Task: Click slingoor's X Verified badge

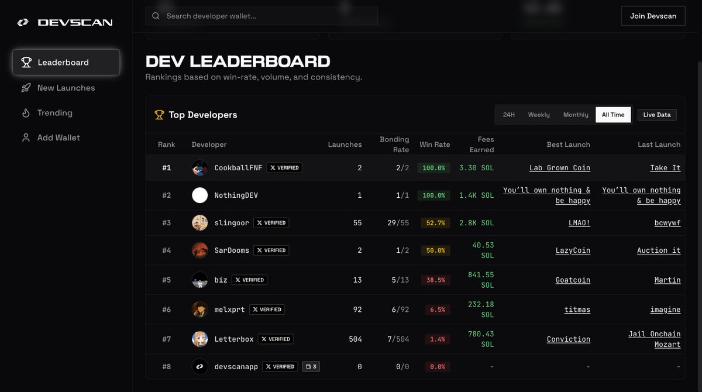Action: 271,223
